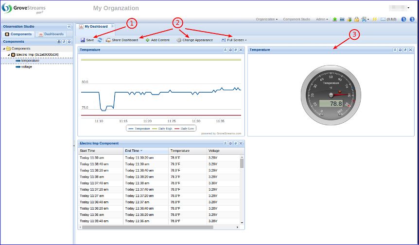Viewport: 419px width, 245px height.
Task: Select the voltage stream in components tree
Action: [x=26, y=67]
